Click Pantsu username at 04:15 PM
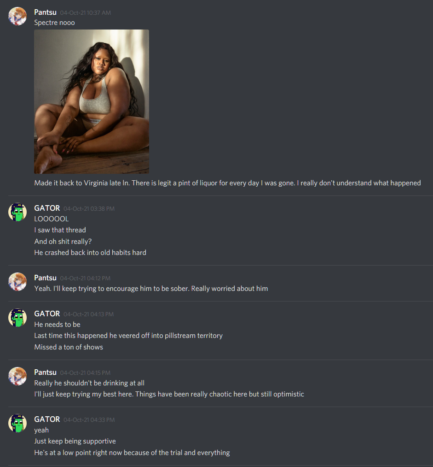Viewport: 433px width, 467px height. point(45,372)
